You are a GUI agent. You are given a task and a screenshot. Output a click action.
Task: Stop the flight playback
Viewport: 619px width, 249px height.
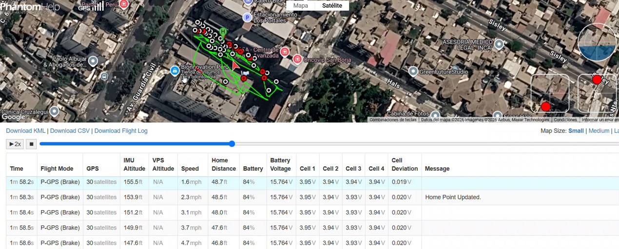pyautogui.click(x=31, y=144)
